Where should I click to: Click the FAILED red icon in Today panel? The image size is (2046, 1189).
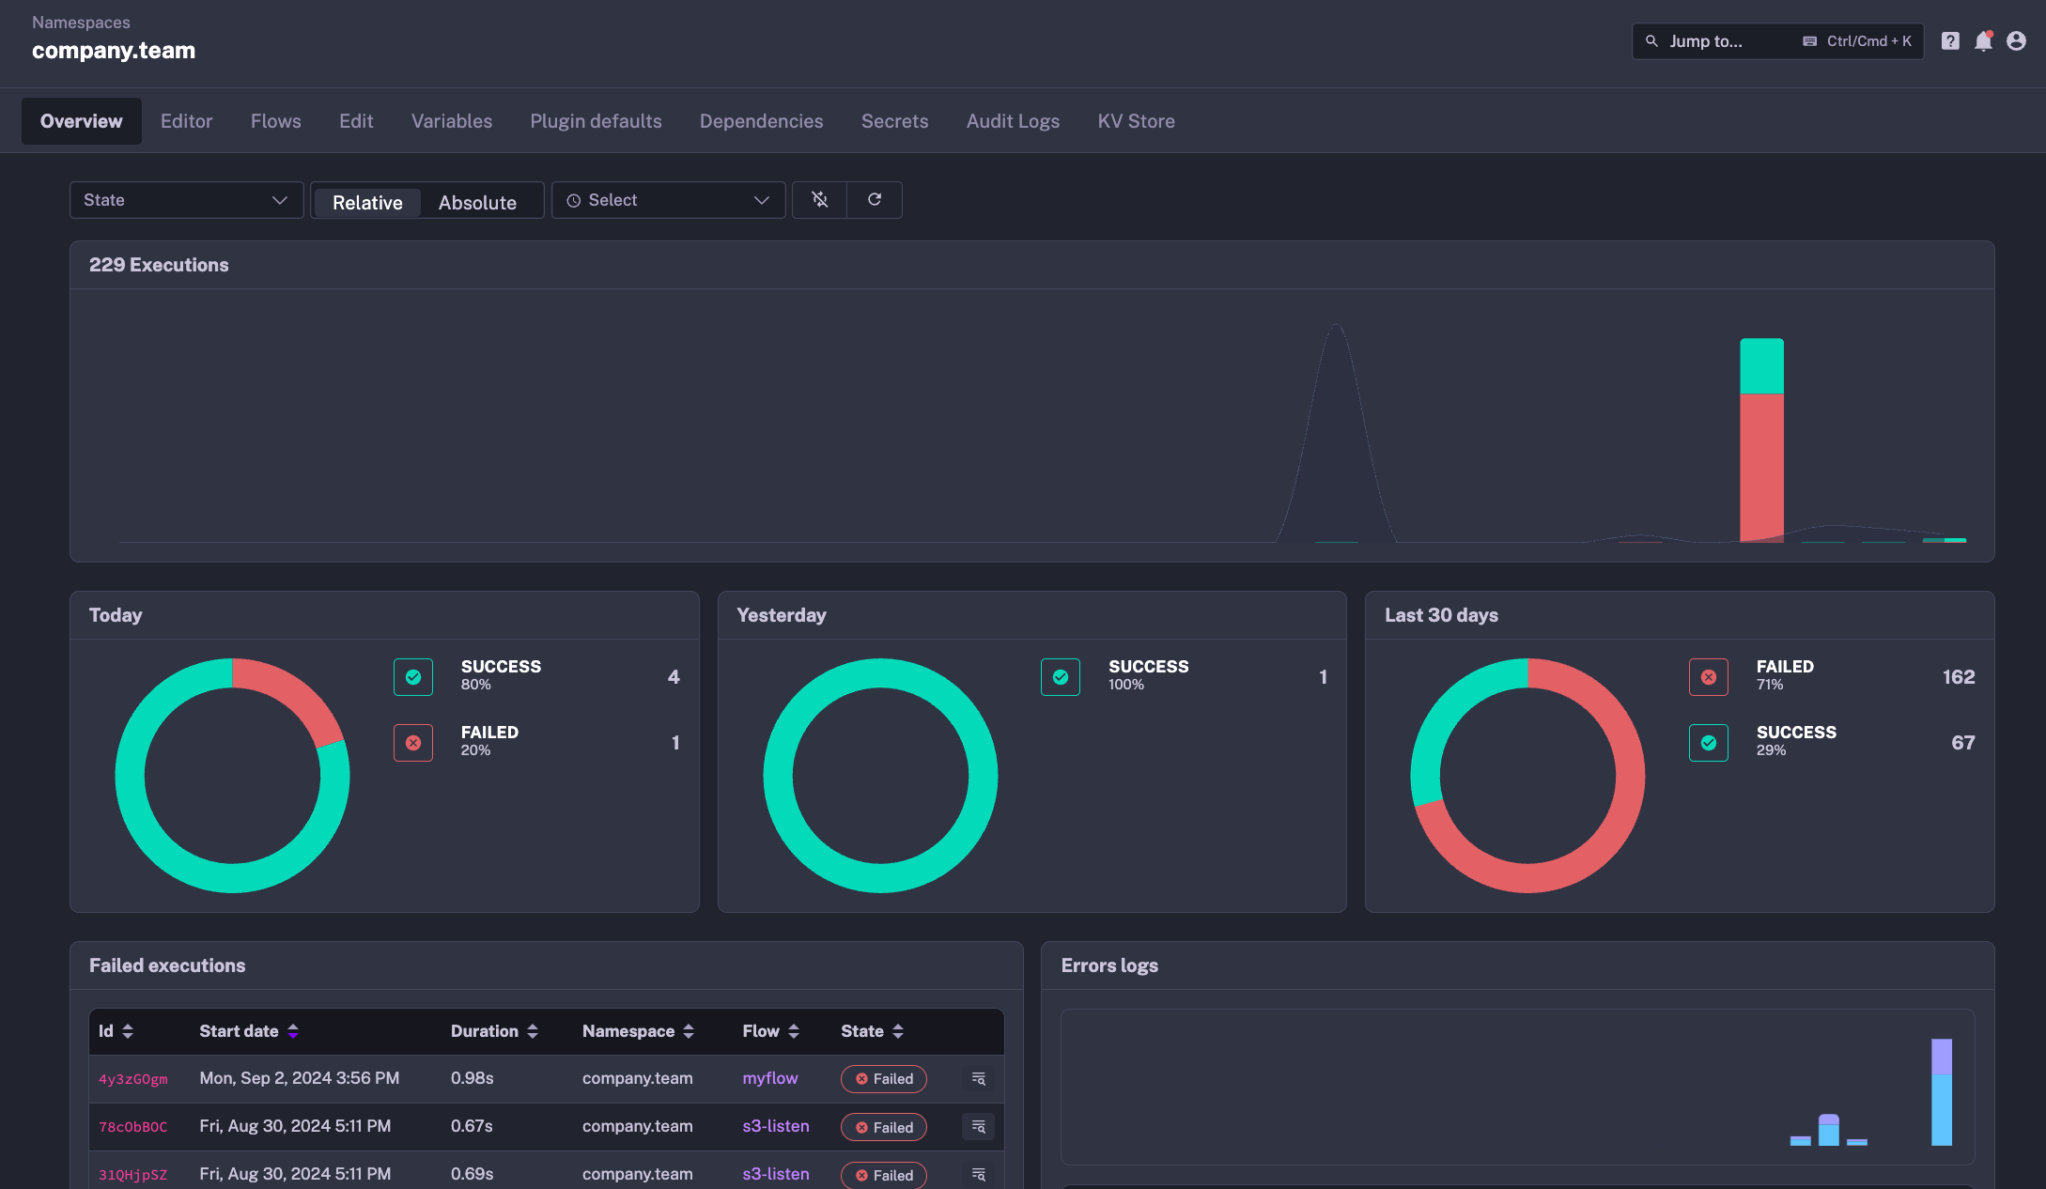tap(413, 743)
